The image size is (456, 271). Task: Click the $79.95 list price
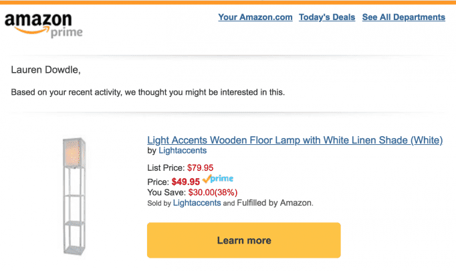coord(200,168)
